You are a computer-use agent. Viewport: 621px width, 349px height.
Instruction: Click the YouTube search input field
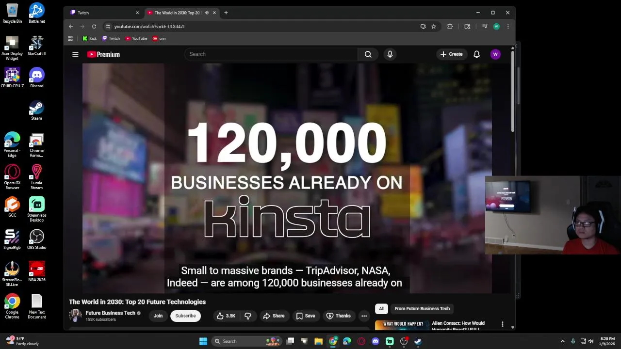point(271,54)
